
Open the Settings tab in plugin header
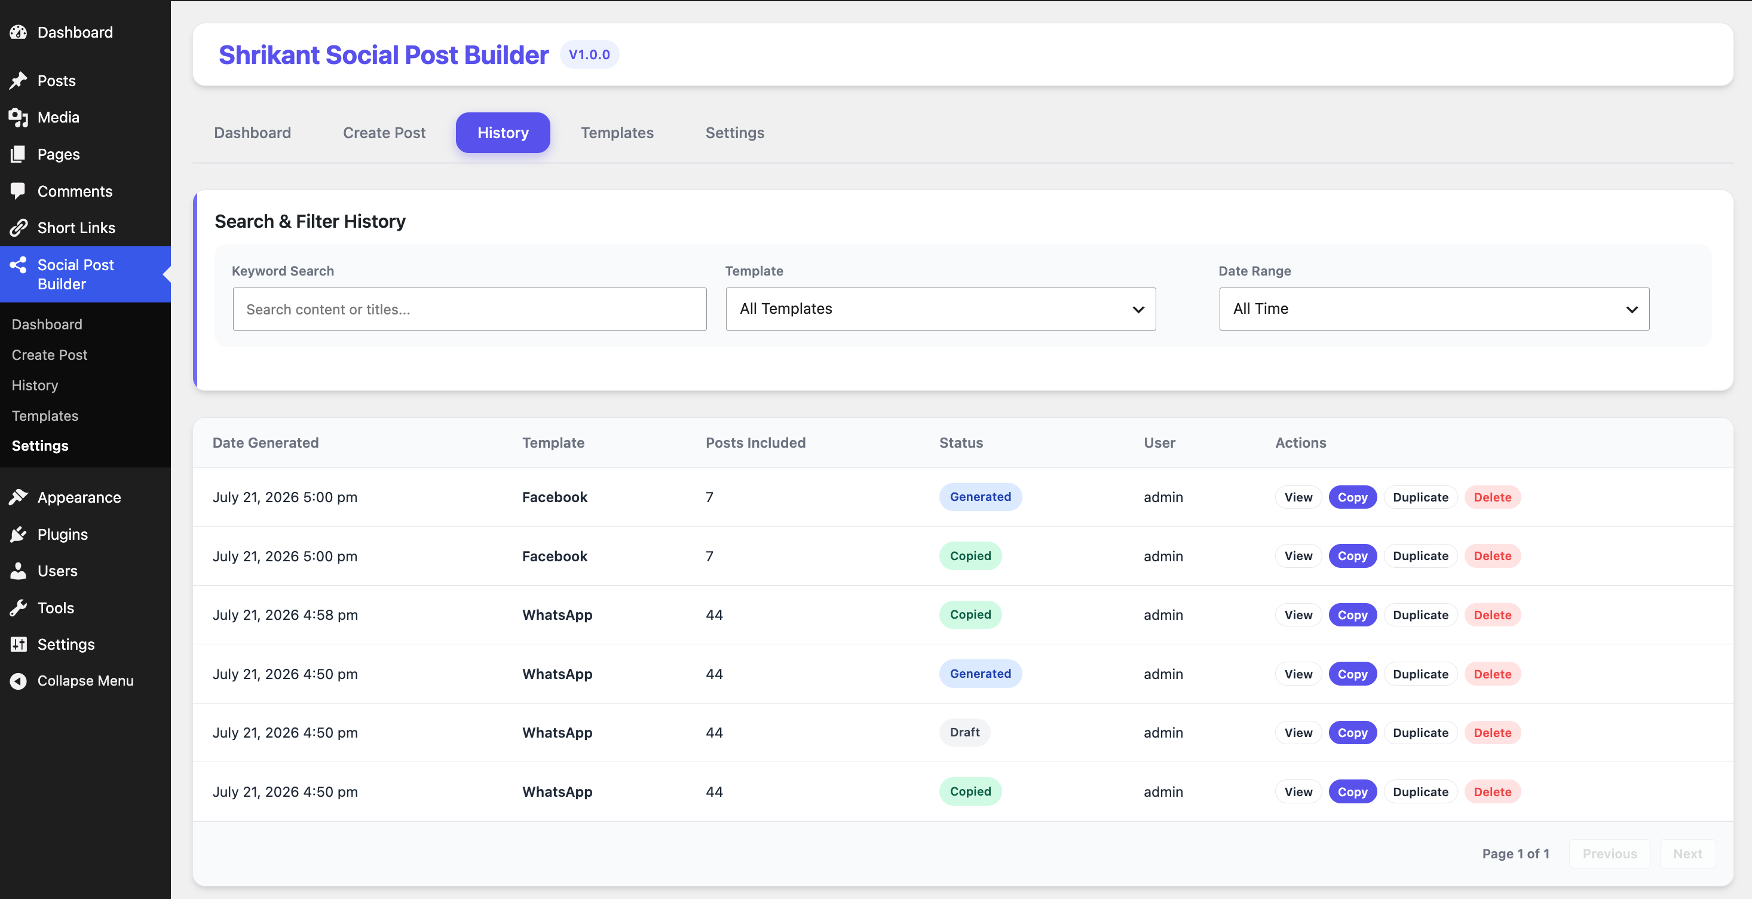click(734, 133)
